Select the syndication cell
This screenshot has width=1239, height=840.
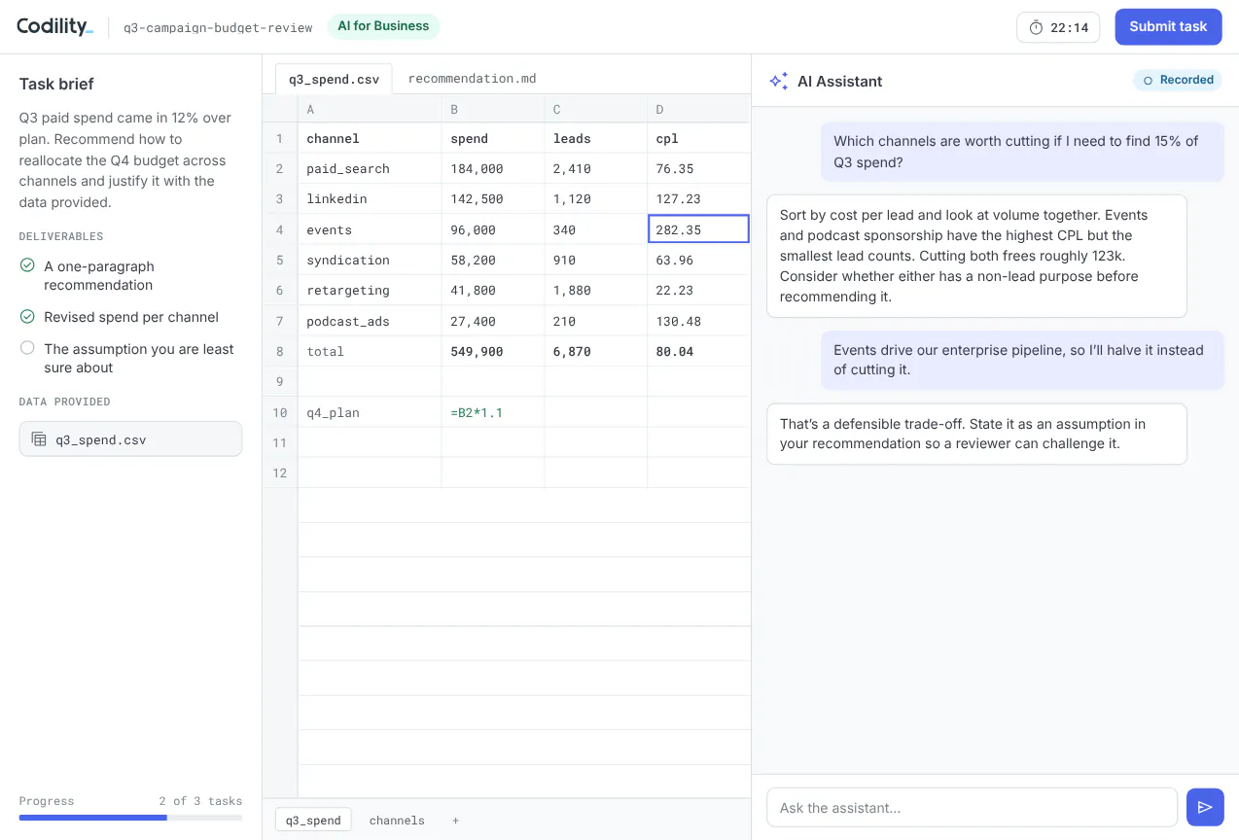coord(370,260)
